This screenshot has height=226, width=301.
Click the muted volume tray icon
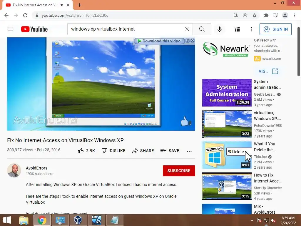pyautogui.click(x=273, y=220)
